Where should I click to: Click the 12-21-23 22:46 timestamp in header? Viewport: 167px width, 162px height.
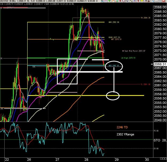click(67, 4)
